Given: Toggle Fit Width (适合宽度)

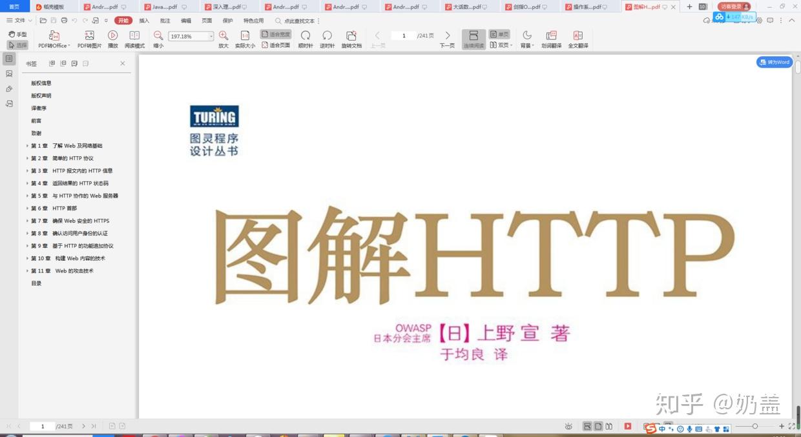Looking at the screenshot, I should (x=276, y=34).
